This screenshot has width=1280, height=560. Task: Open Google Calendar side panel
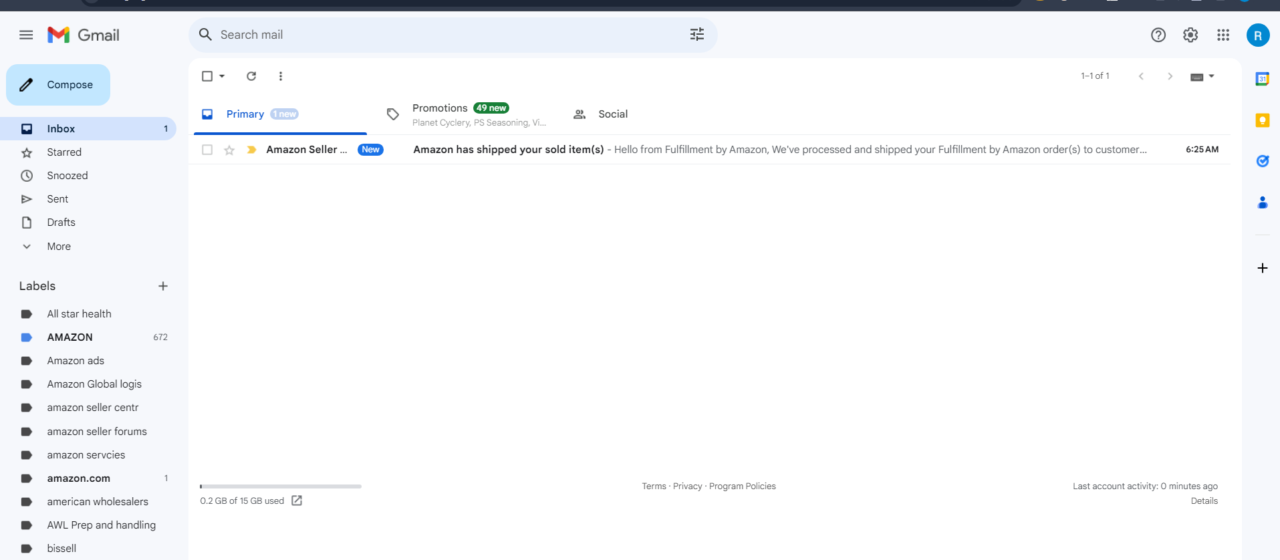point(1263,79)
